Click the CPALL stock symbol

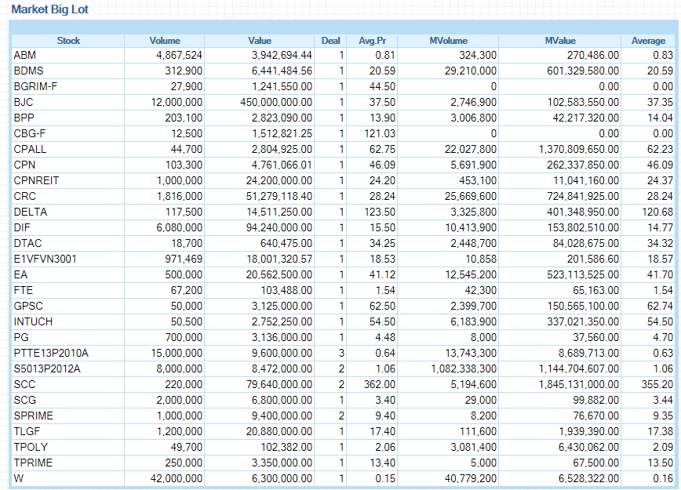pyautogui.click(x=30, y=149)
